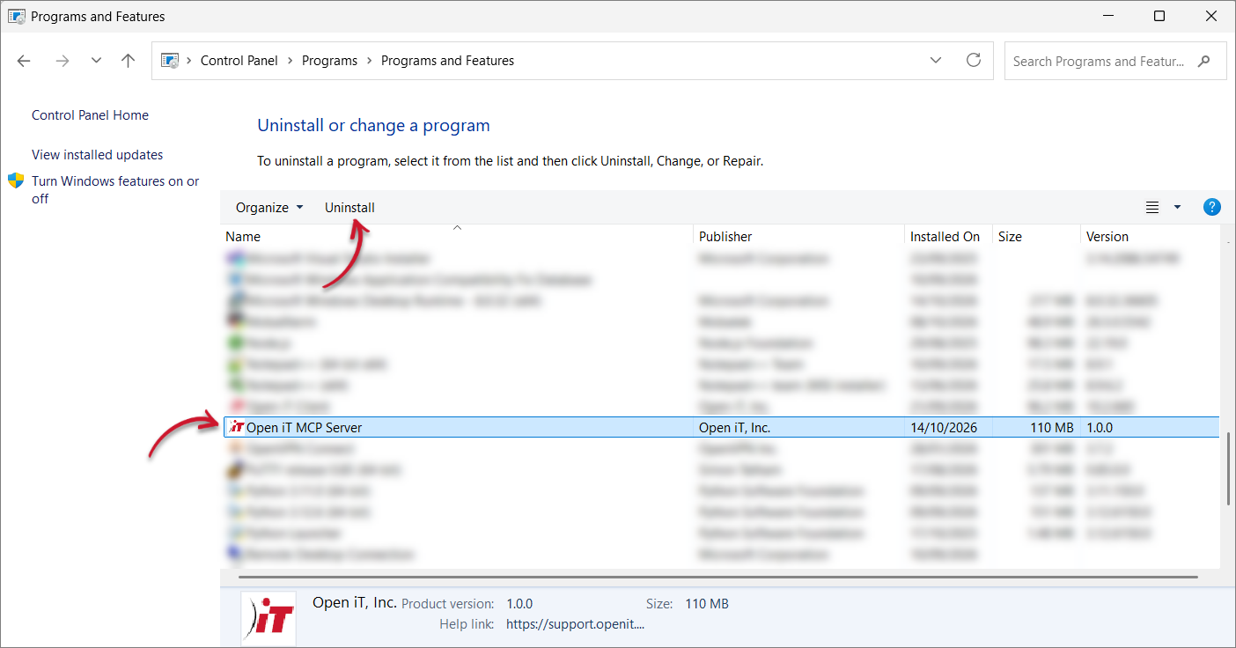Click the vertical scrollbar thumb of program list
The height and width of the screenshot is (648, 1236).
pyautogui.click(x=1227, y=468)
